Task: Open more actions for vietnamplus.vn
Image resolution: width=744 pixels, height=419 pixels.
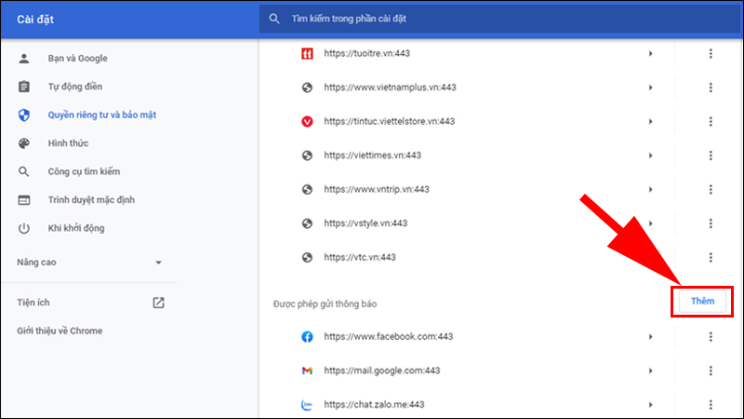Action: 710,88
